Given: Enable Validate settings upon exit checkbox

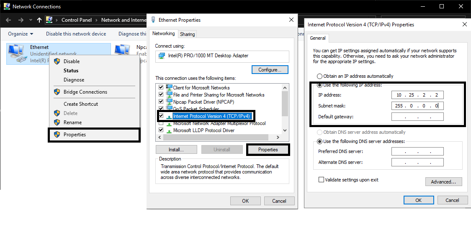Looking at the screenshot, I should [x=322, y=180].
